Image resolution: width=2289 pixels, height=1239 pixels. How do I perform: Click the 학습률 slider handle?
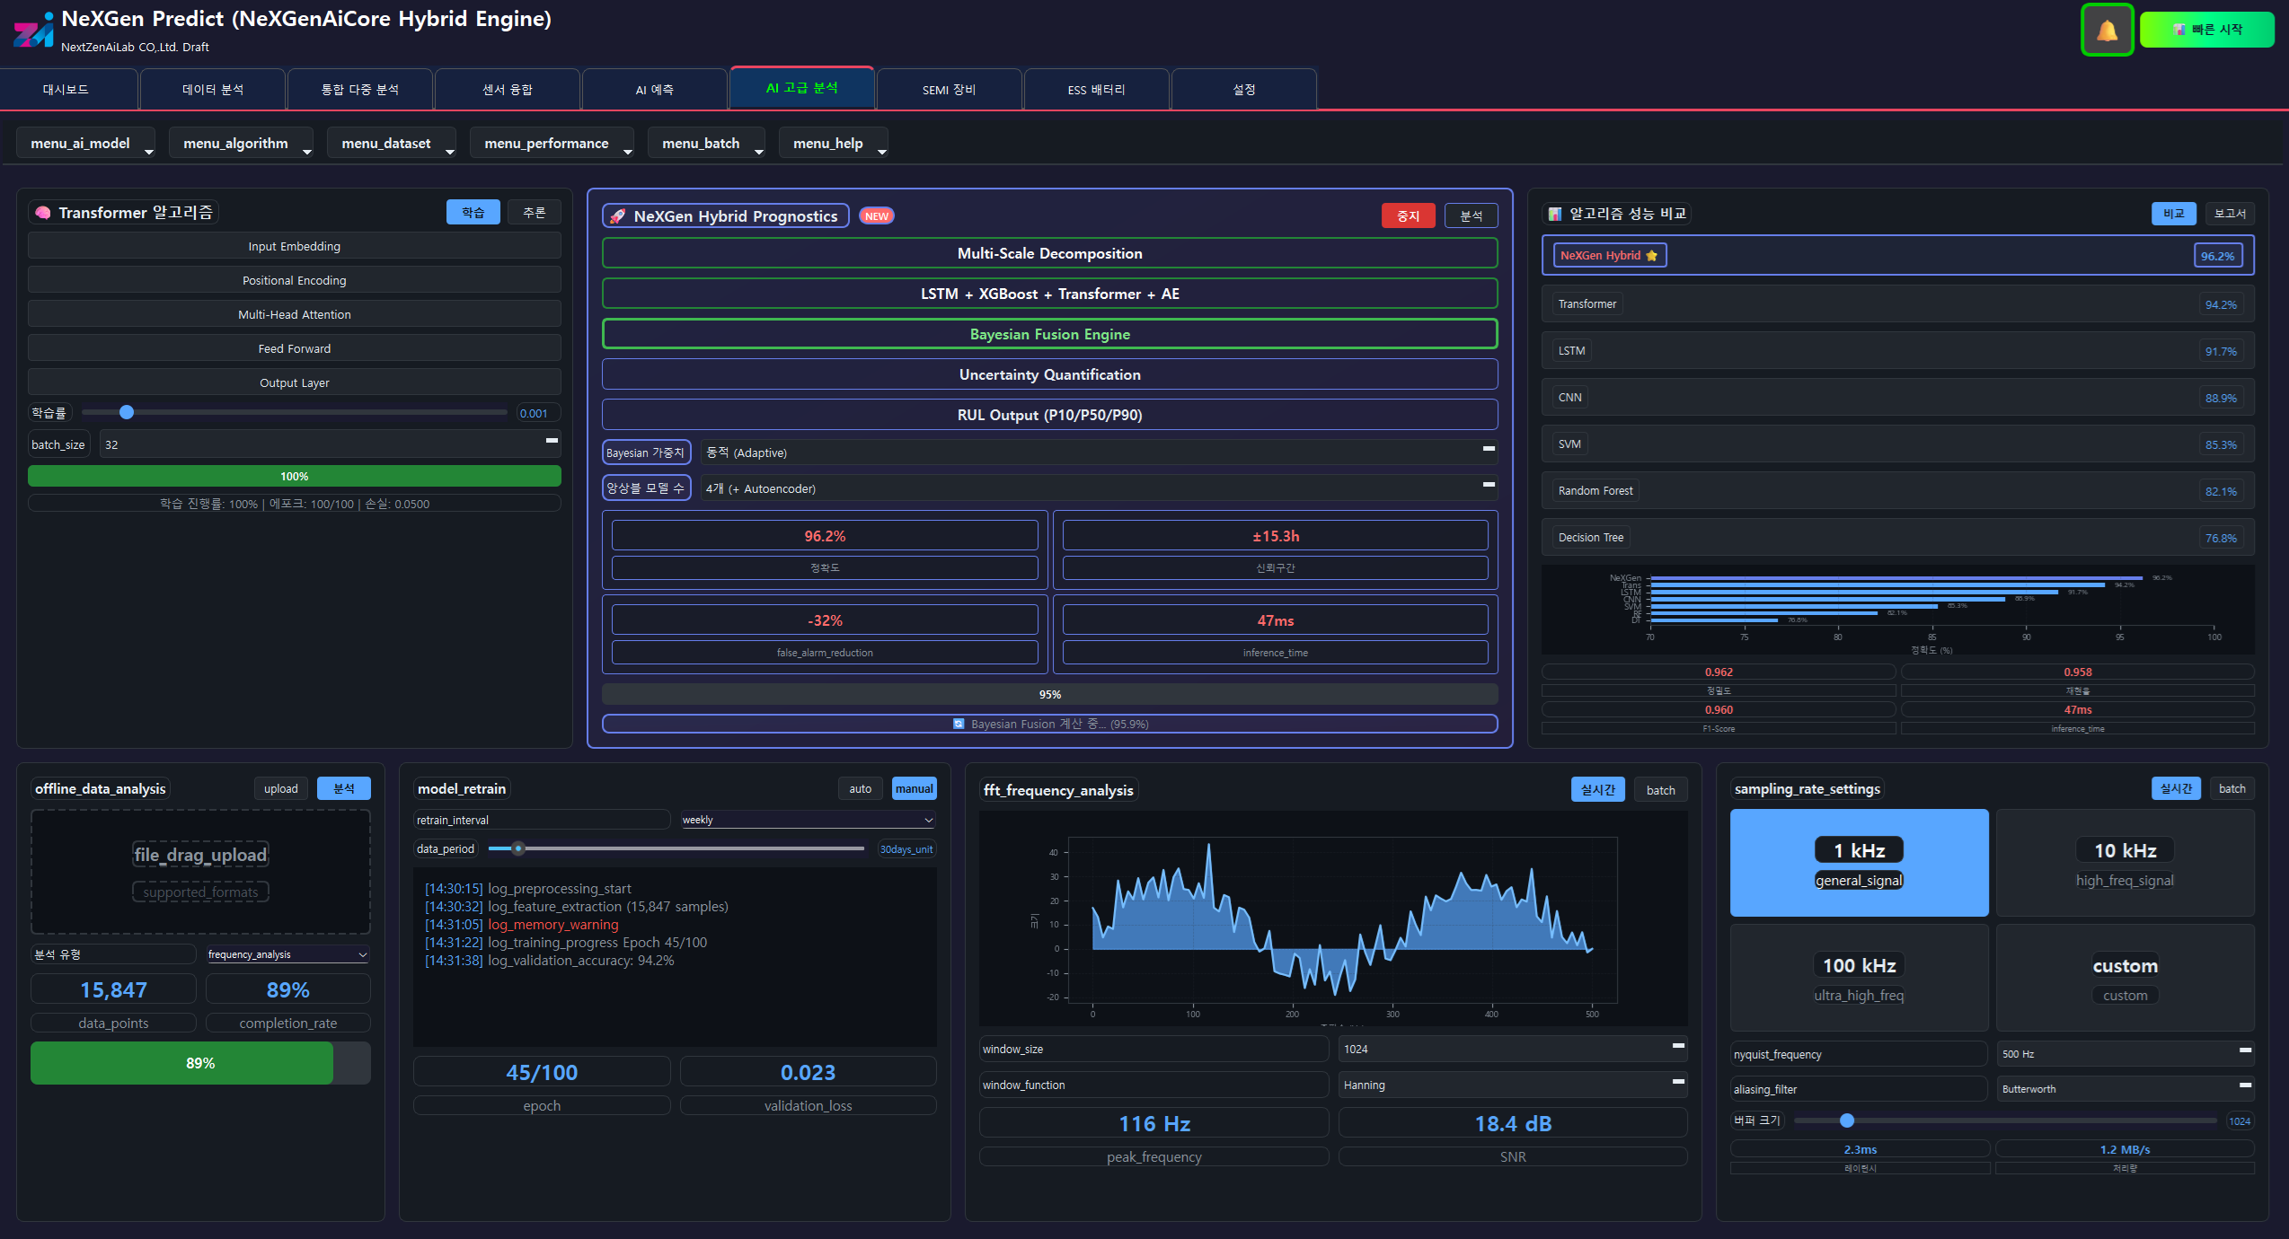point(127,412)
